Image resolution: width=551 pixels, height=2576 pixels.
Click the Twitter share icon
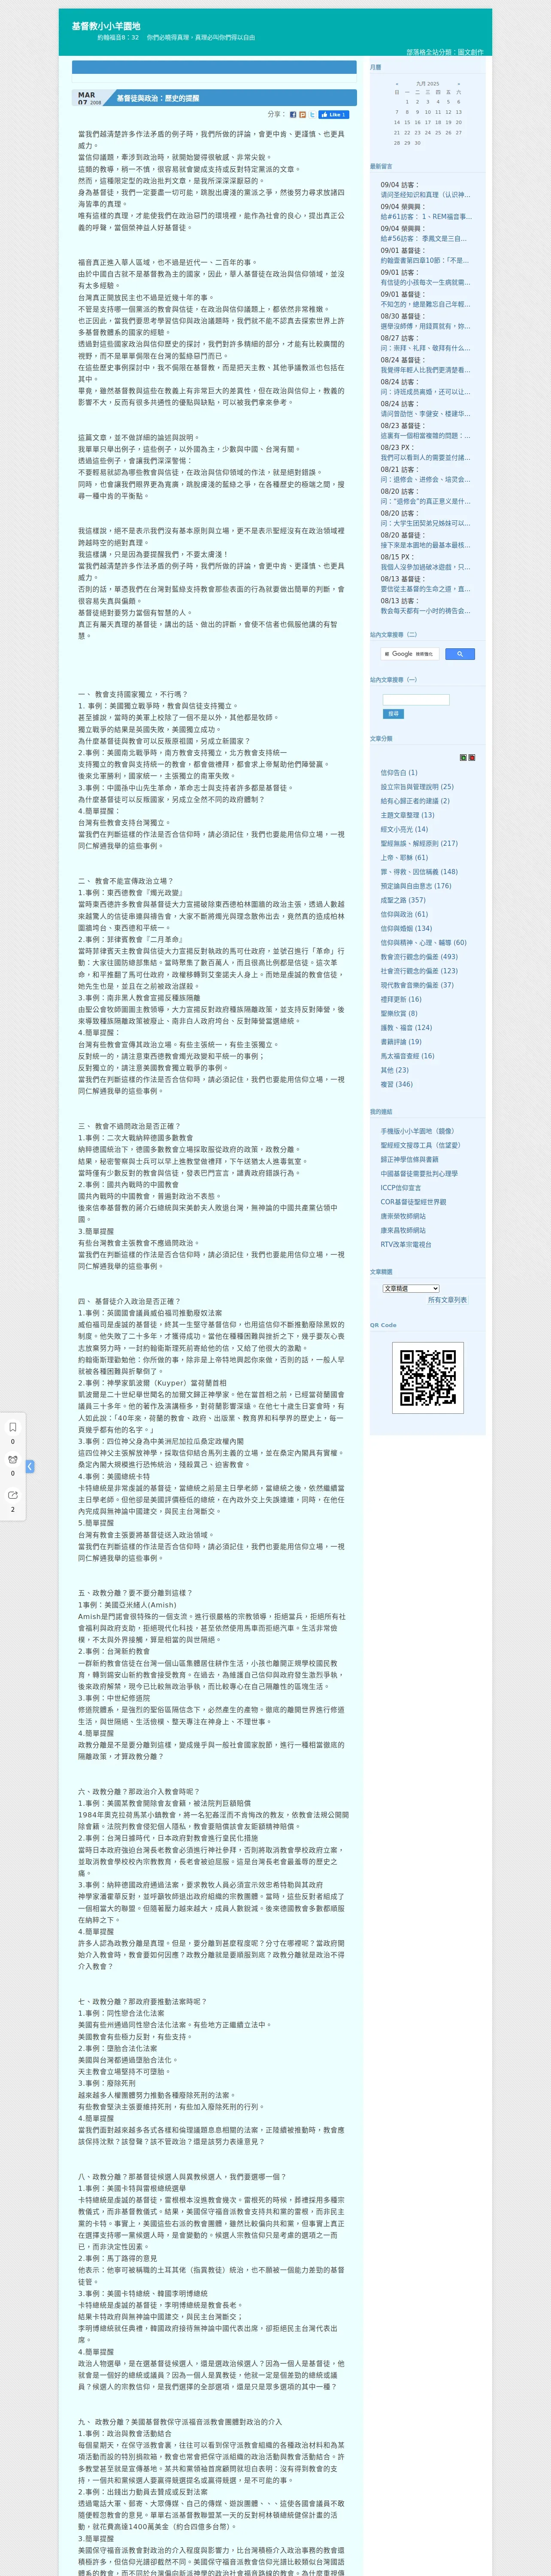click(312, 115)
